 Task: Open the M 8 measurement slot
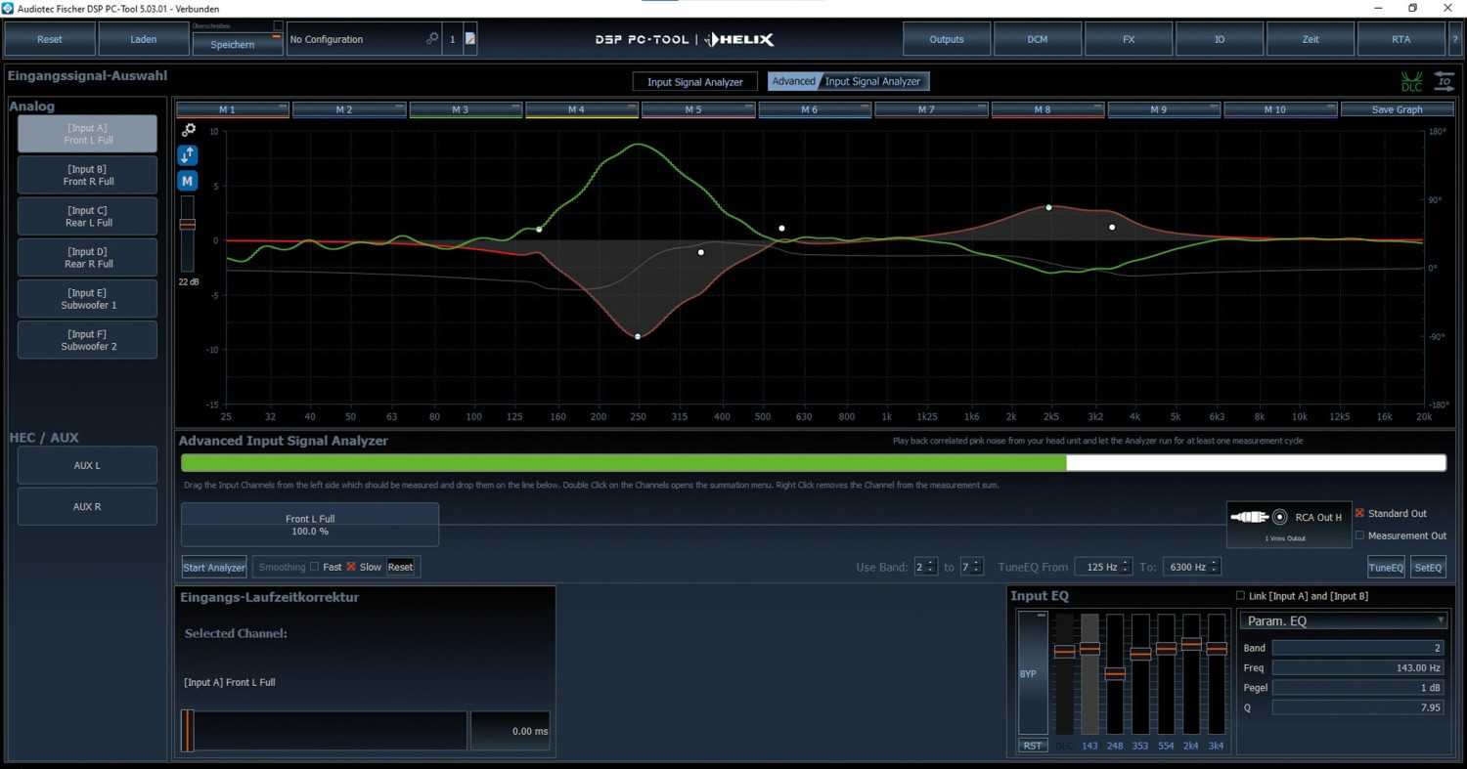[1047, 109]
